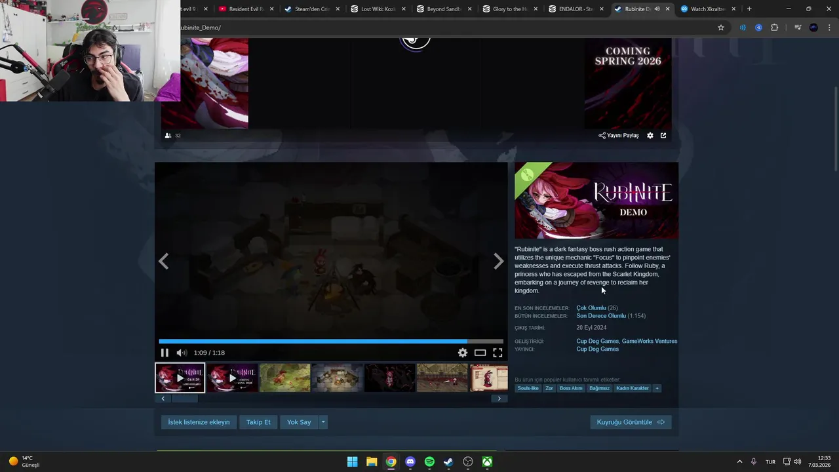The image size is (839, 472).
Task: Switch to ENDALOR Steam browser tab
Action: (x=576, y=9)
